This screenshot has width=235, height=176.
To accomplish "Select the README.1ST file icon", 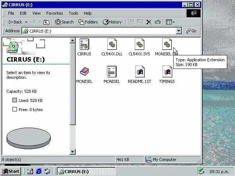I will 140,71.
